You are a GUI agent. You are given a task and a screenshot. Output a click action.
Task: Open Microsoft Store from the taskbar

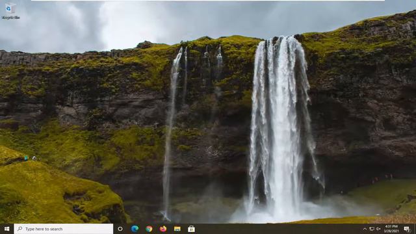[191, 229]
